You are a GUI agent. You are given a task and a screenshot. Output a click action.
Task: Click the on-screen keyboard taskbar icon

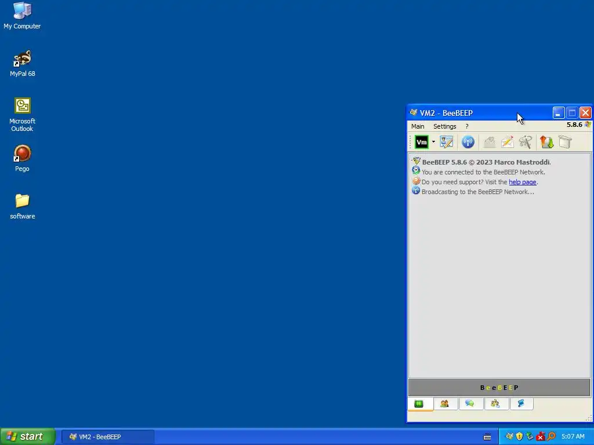(x=487, y=437)
